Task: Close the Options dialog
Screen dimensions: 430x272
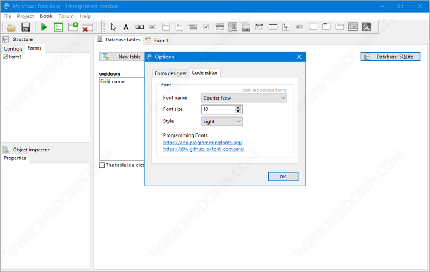Action: [299, 57]
